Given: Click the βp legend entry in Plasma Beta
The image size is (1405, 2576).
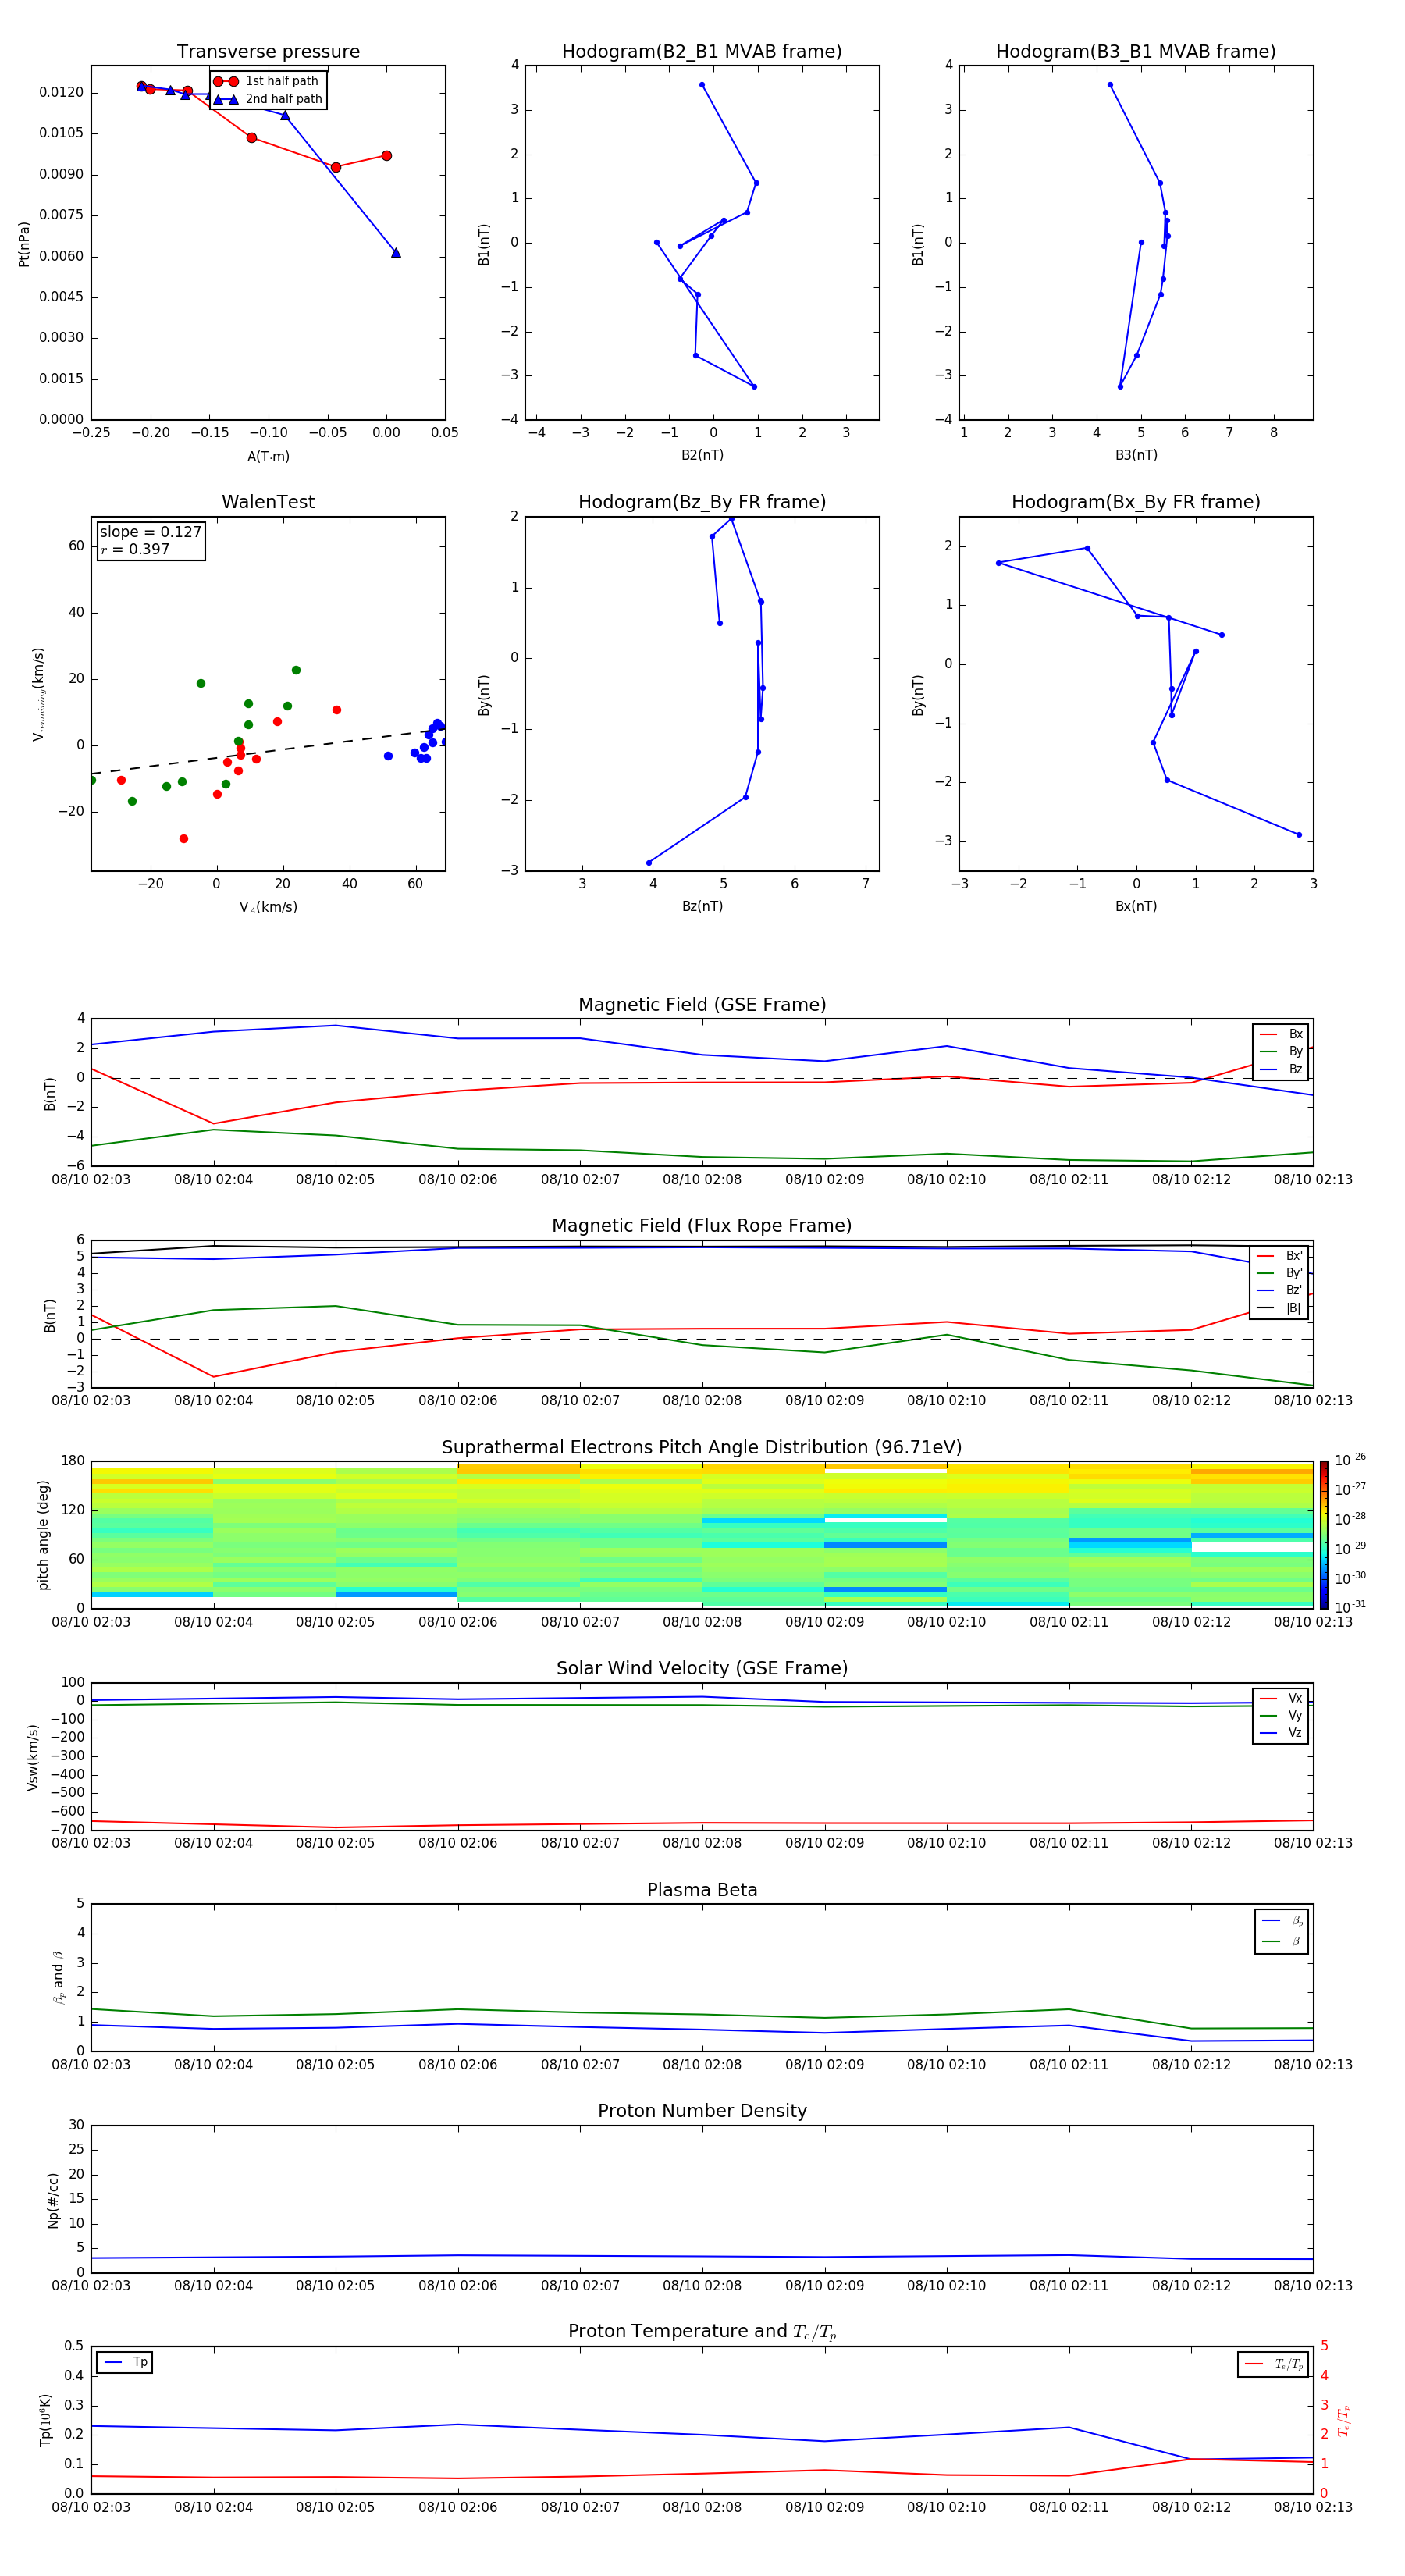Looking at the screenshot, I should coord(1282,1921).
